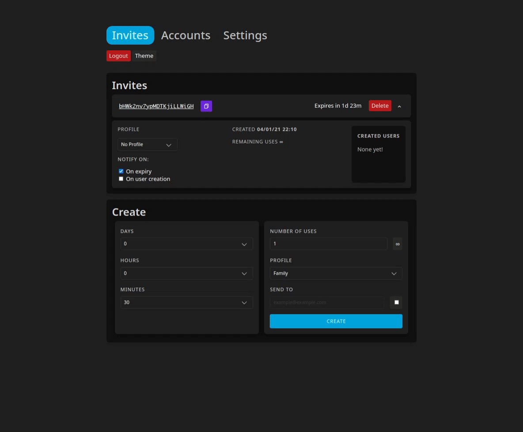Click the red Logout button
Viewport: 523px width, 432px height.
118,56
